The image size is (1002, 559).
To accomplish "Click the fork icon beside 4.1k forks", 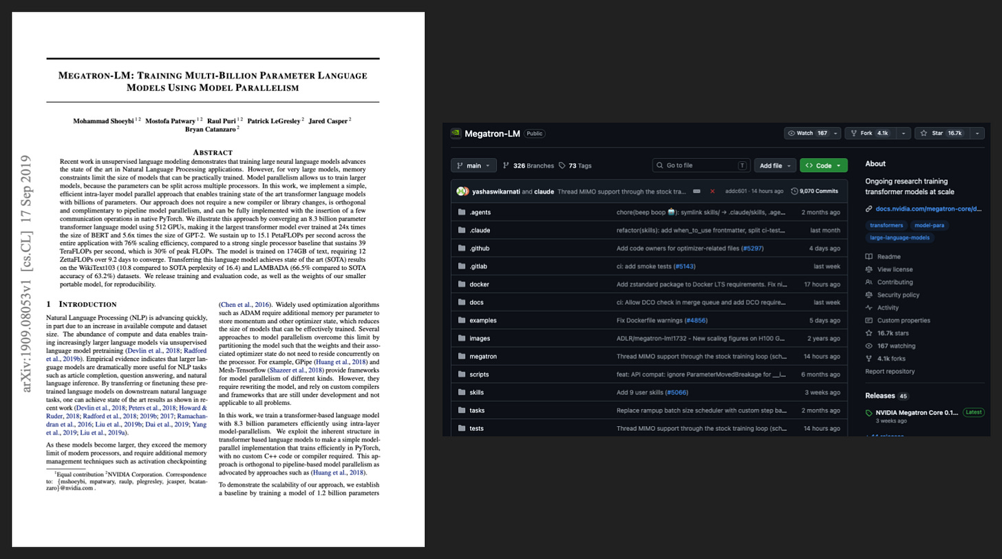I will click(868, 359).
